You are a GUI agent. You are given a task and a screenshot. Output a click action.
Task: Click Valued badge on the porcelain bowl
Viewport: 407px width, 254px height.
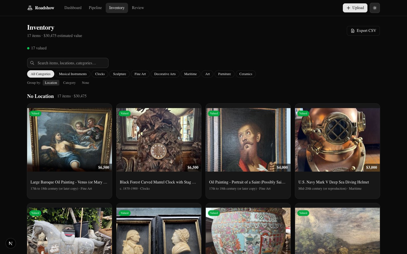(x=214, y=213)
